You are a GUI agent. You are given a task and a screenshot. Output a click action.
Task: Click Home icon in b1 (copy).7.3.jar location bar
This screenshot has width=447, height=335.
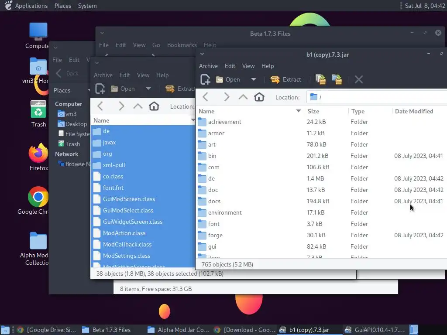[x=259, y=97]
